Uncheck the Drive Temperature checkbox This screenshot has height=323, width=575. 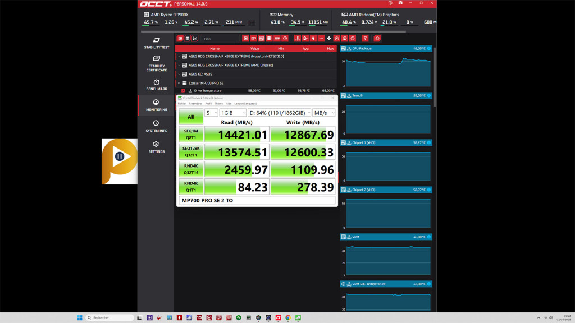tap(183, 90)
